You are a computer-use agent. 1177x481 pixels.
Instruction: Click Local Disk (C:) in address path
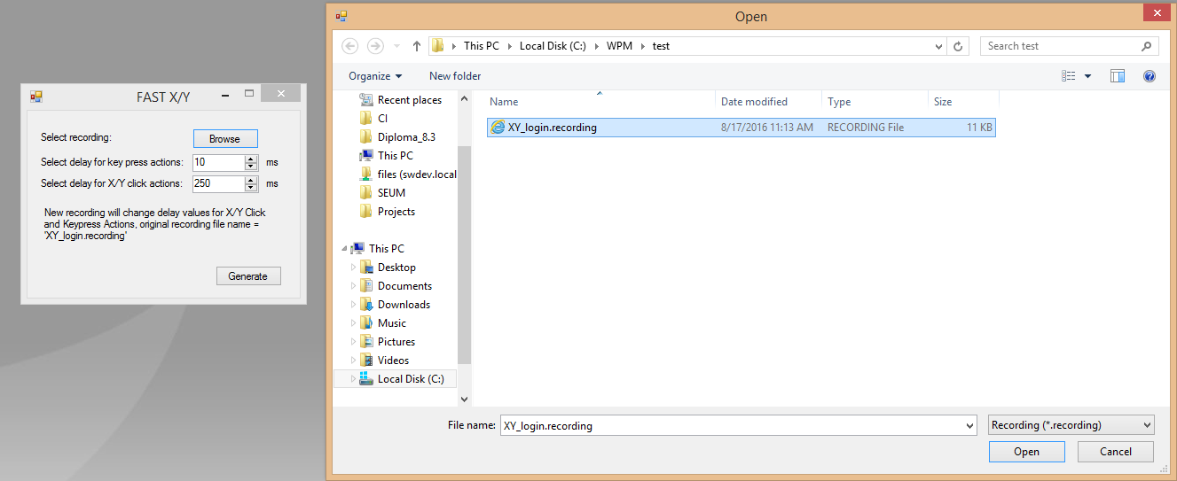(553, 46)
